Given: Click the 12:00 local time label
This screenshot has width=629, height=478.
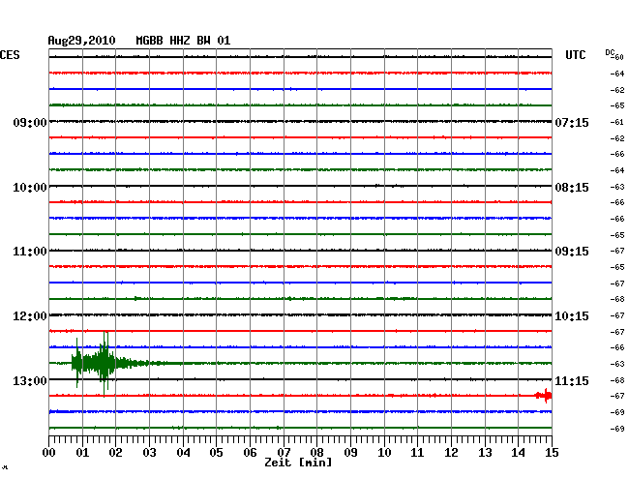Looking at the screenshot, I should [30, 316].
